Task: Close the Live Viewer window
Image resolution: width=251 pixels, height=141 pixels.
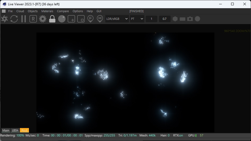Action: [x=245, y=4]
